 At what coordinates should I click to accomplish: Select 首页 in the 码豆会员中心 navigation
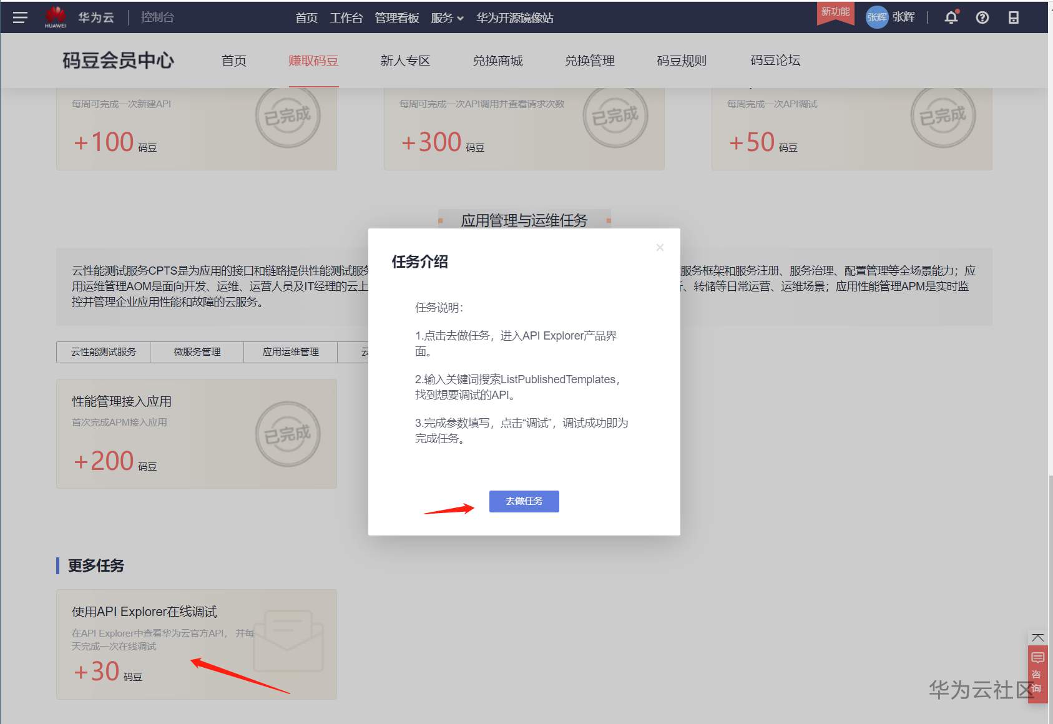pyautogui.click(x=234, y=61)
